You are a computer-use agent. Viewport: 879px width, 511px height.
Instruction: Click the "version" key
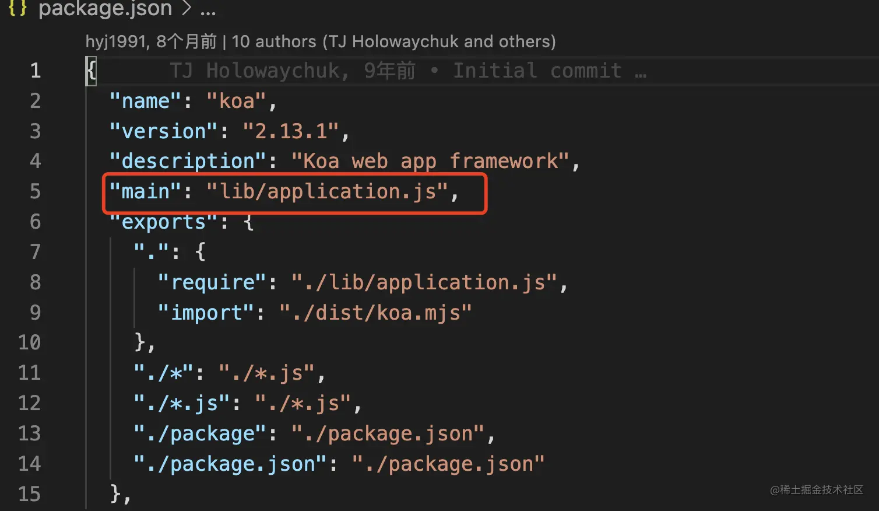click(x=164, y=131)
